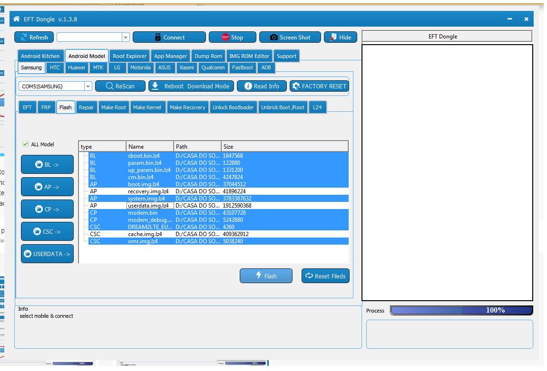Viewport: 547px width, 371px height.
Task: Select the cache.img.lz4 row
Action: click(x=218, y=234)
